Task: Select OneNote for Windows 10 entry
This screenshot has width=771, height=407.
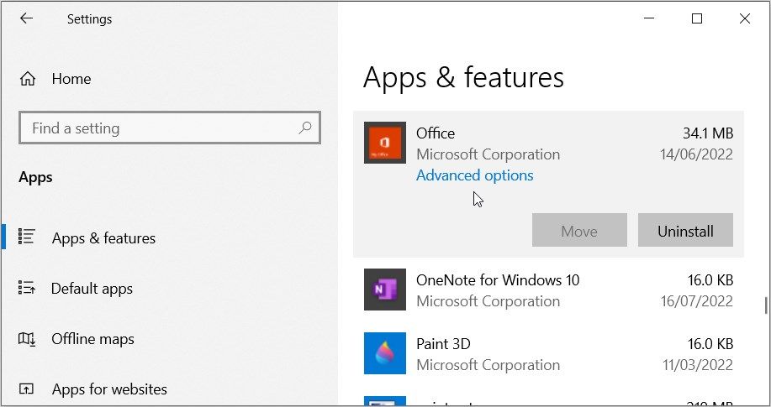Action: 548,290
